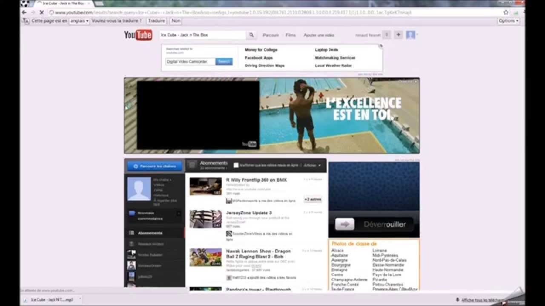Select Abonnements in the left sidebar
This screenshot has height=306, width=545.
point(150,233)
